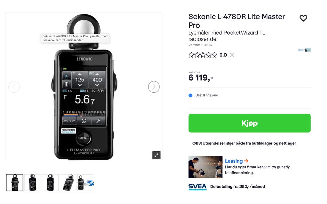This screenshot has width=327, height=204.
Task: Click Delbetaling fra 252,-/måned text
Action: click(237, 187)
